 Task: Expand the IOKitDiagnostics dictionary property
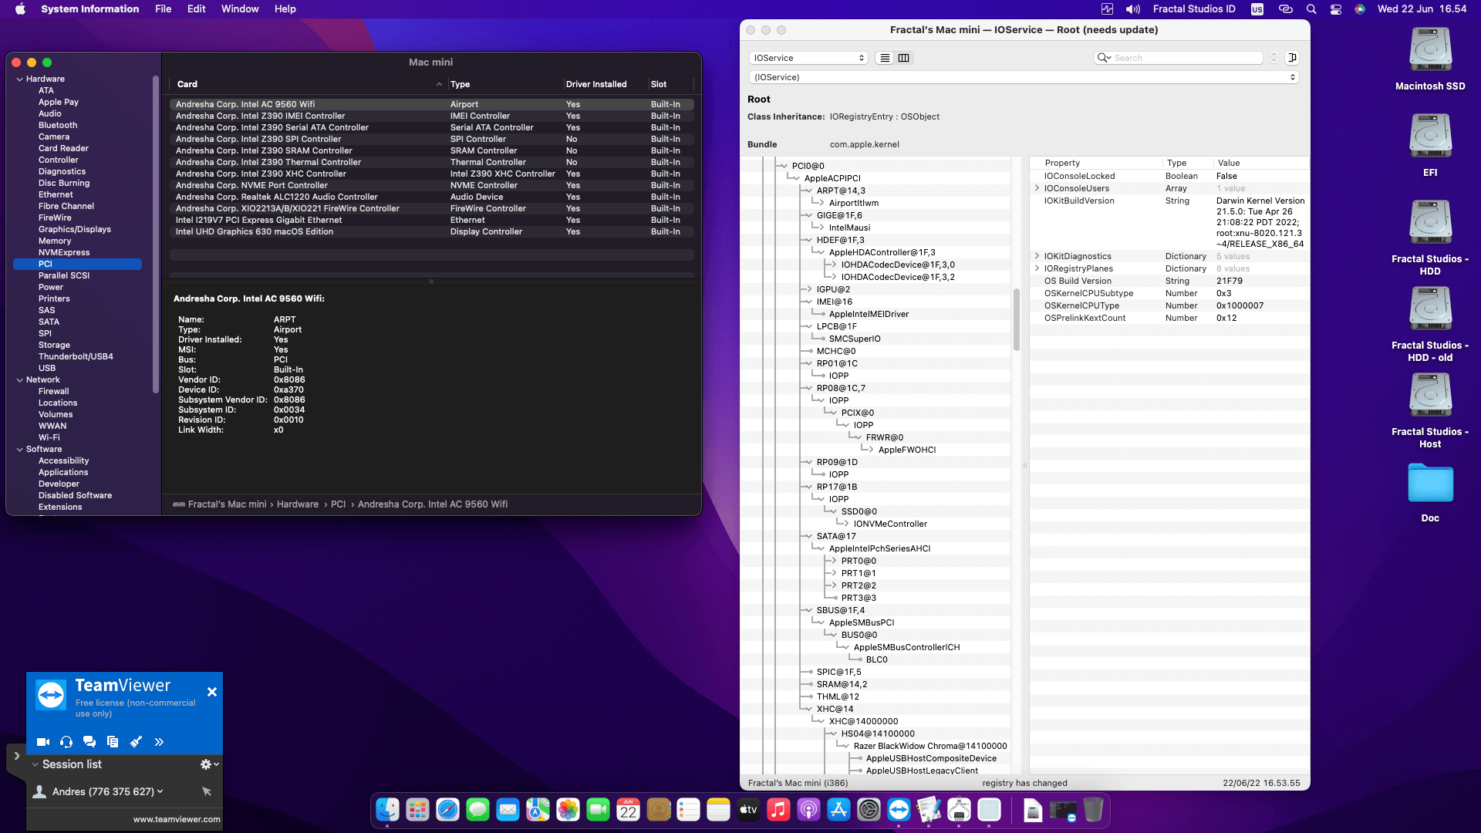coord(1037,256)
